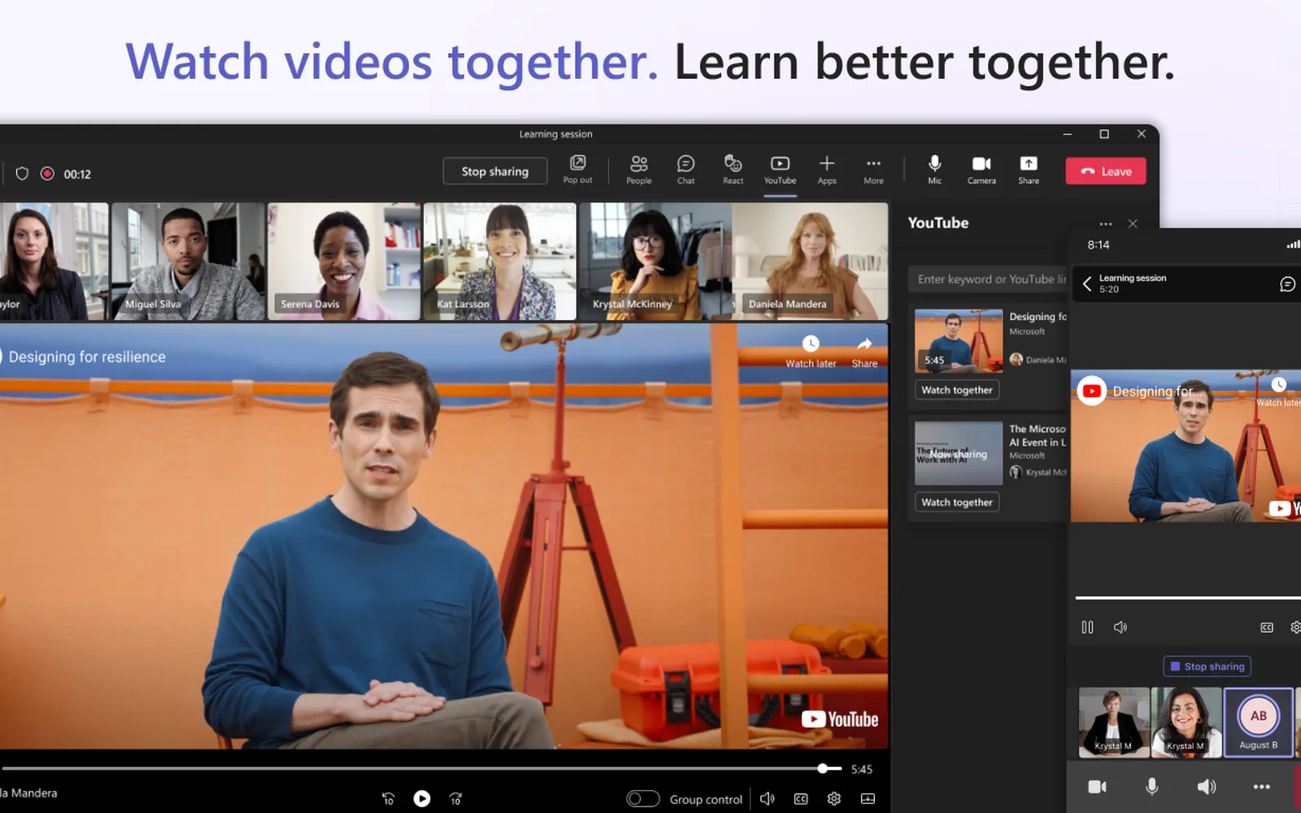Toggle closed captions on main video
This screenshot has height=813, width=1301.
coord(801,799)
